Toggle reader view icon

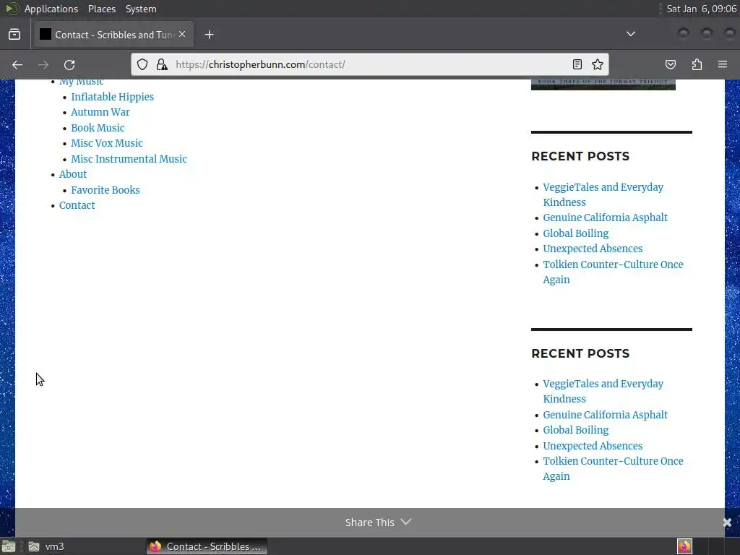(x=577, y=64)
